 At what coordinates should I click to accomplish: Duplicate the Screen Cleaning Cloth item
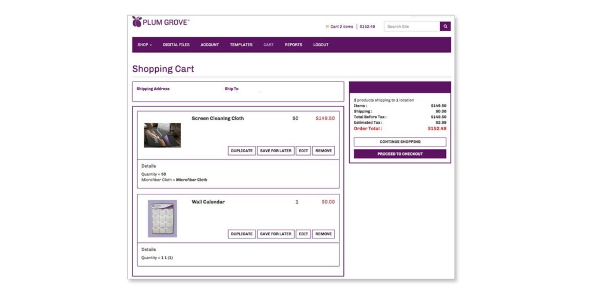point(241,151)
